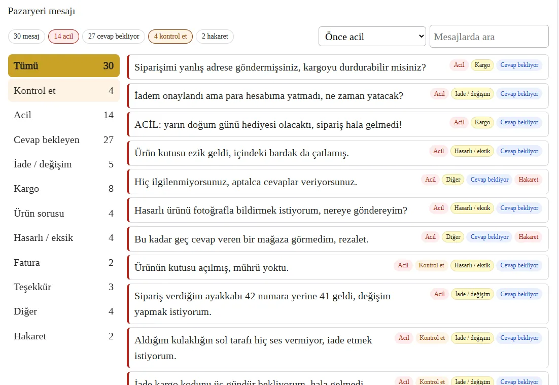Click 'Hasarlı / eksik' tag on 'fotoğrafla bildirmek' message
Screen dimensions: 559x385
tap(472, 208)
